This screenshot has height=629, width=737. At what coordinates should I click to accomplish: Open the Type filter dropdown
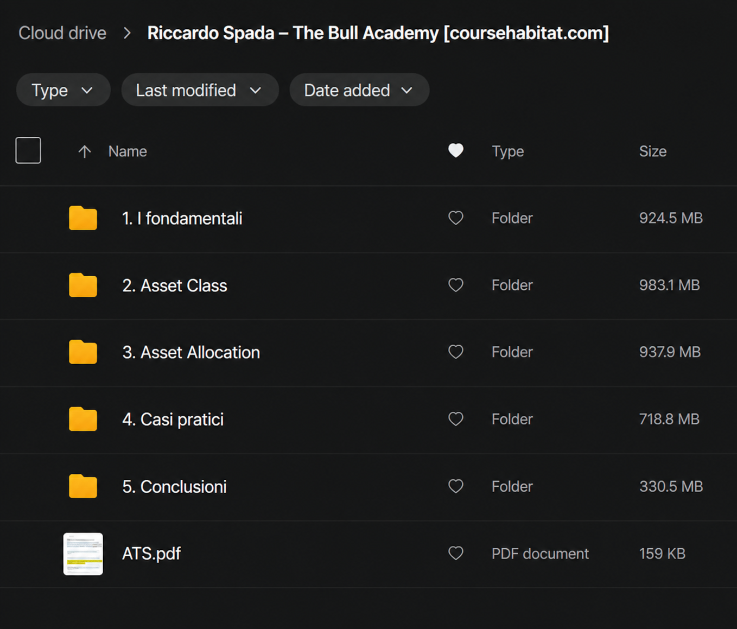point(63,90)
